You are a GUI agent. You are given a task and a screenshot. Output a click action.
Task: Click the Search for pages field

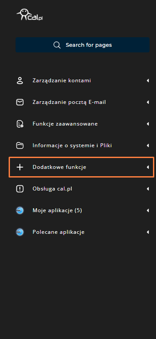[83, 45]
